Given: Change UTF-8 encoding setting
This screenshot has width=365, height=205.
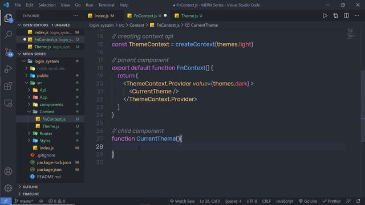Looking at the screenshot, I should click(x=252, y=201).
